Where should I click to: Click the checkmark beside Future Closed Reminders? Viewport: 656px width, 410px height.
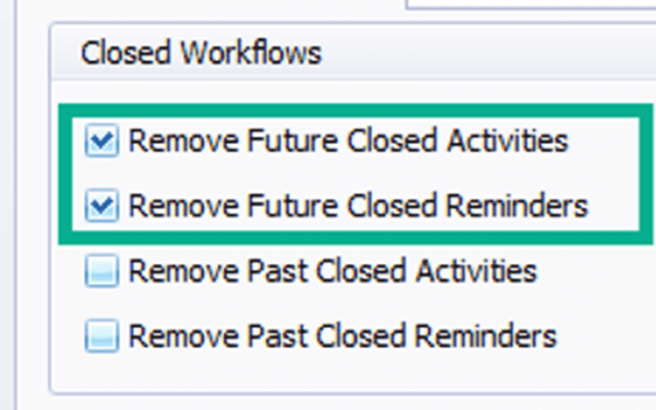coord(102,206)
